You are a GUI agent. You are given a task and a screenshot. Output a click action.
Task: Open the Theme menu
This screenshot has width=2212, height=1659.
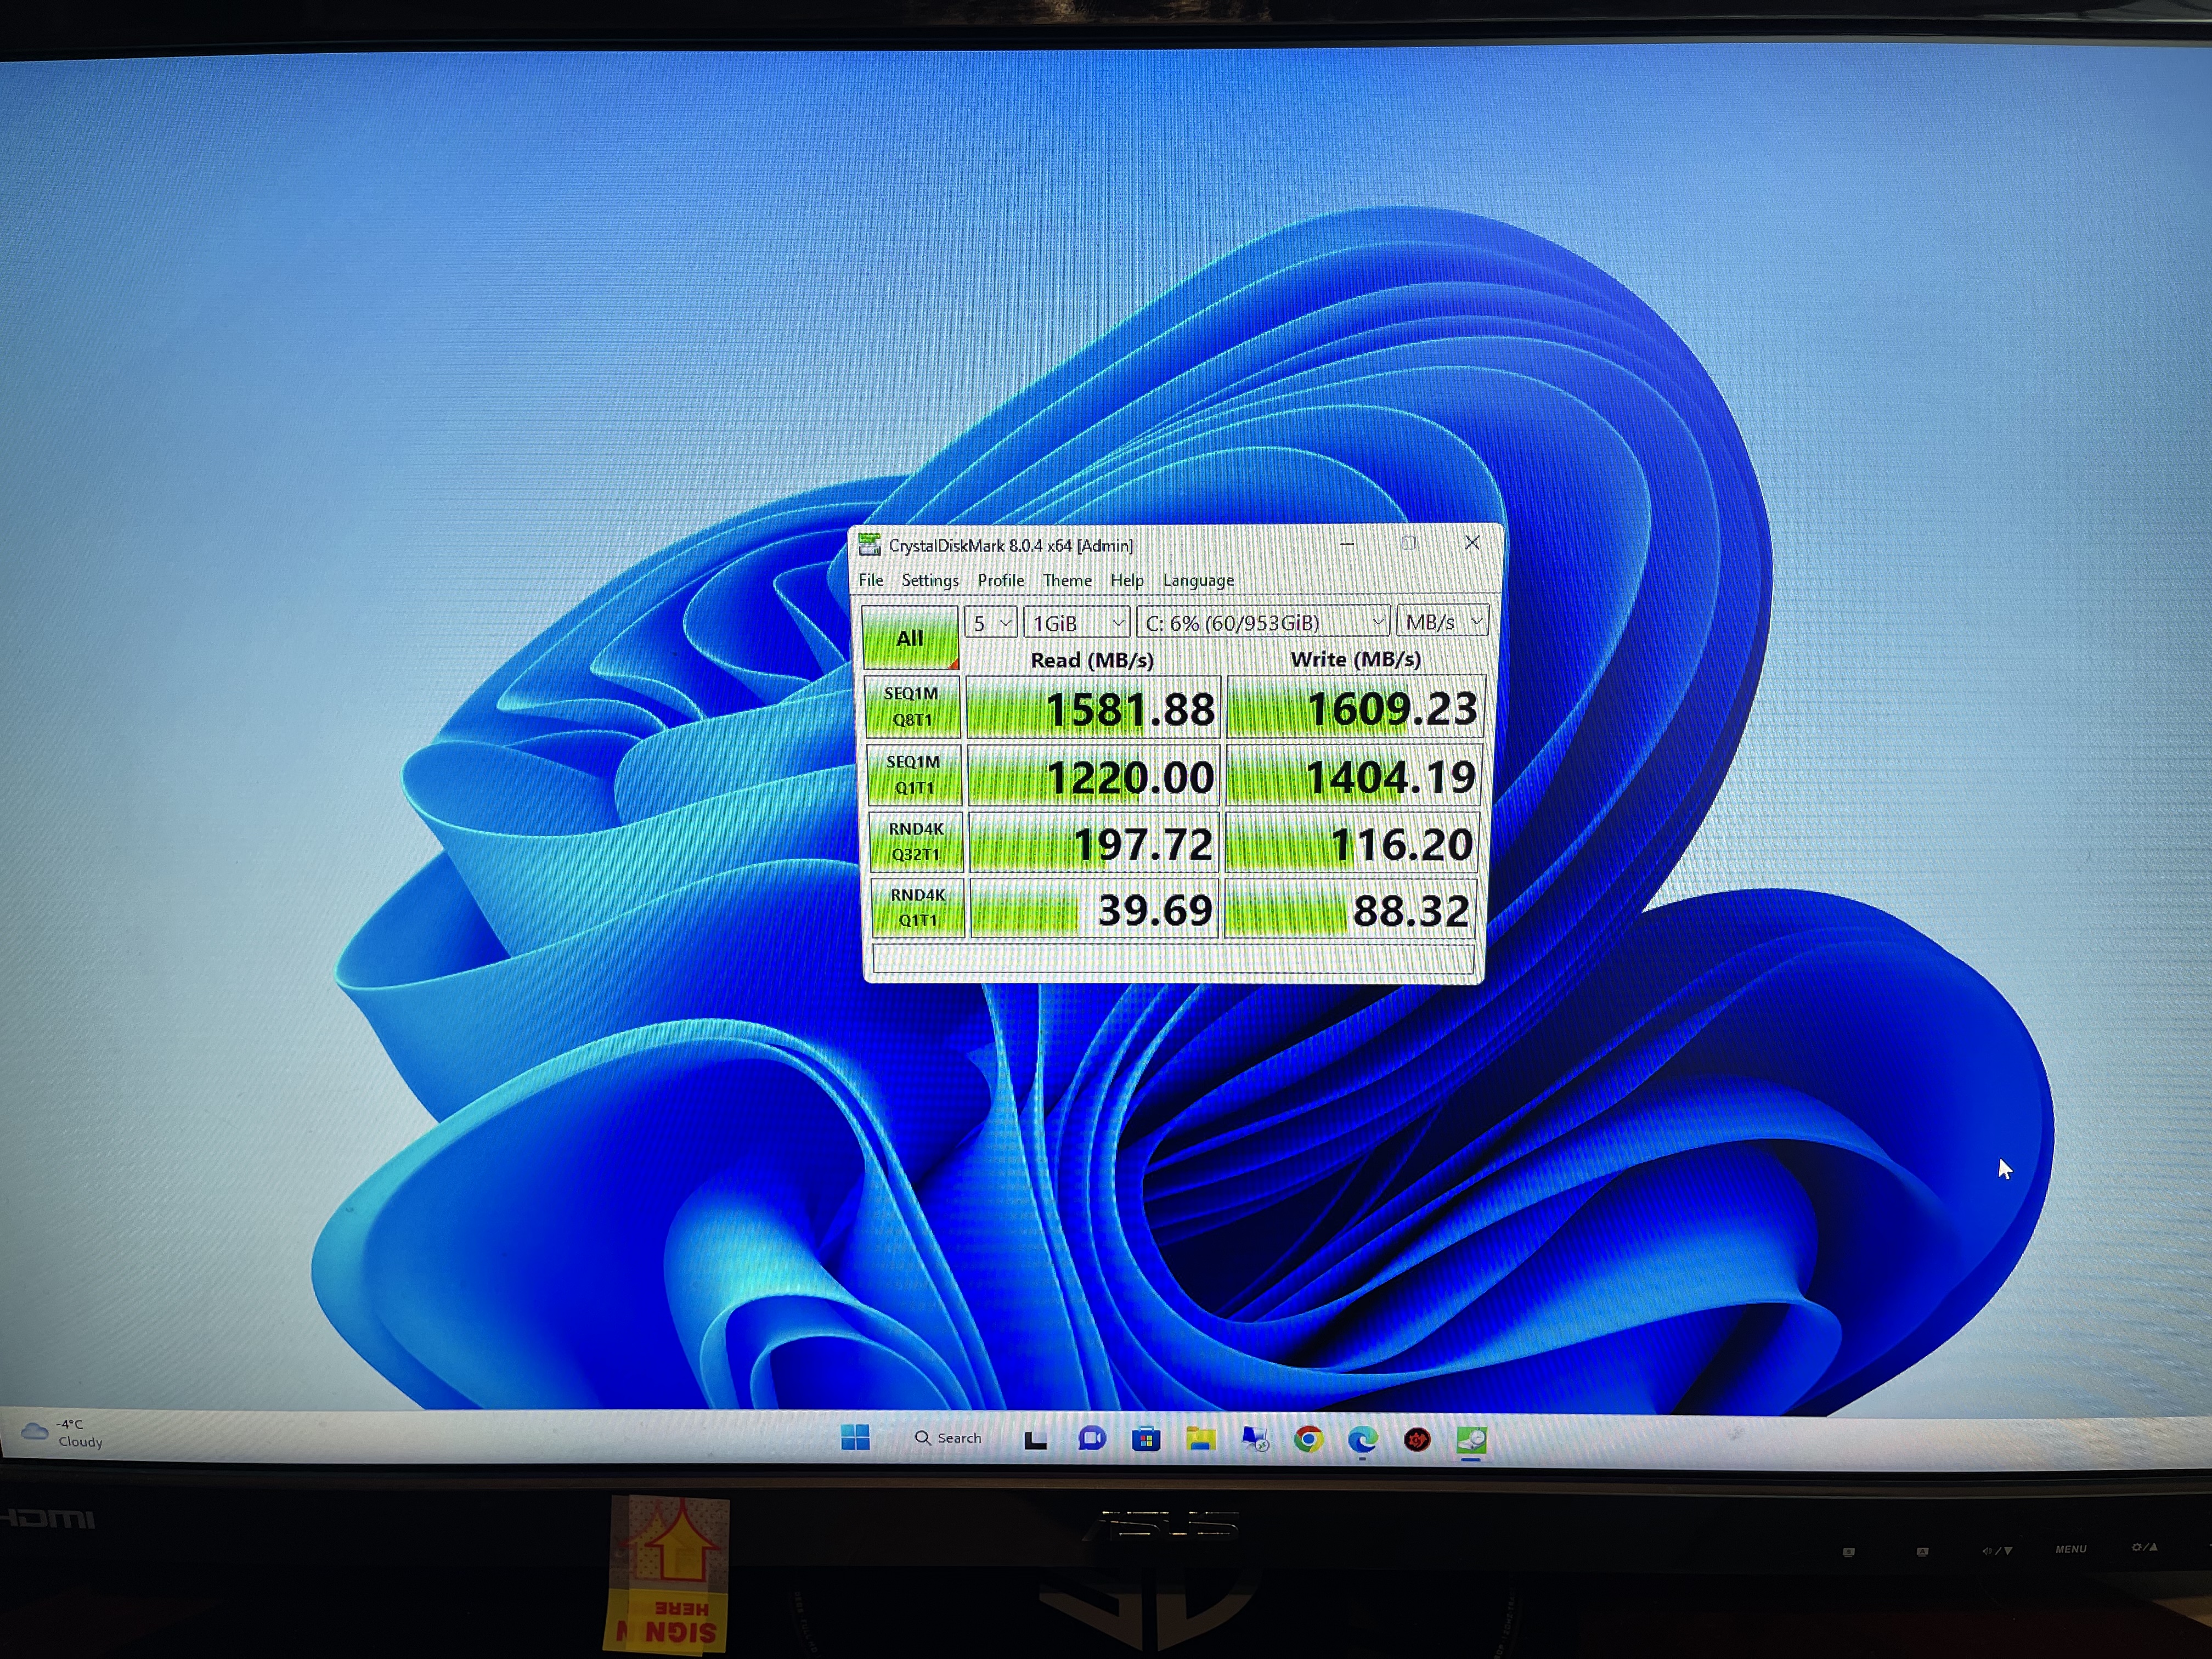(x=1067, y=581)
